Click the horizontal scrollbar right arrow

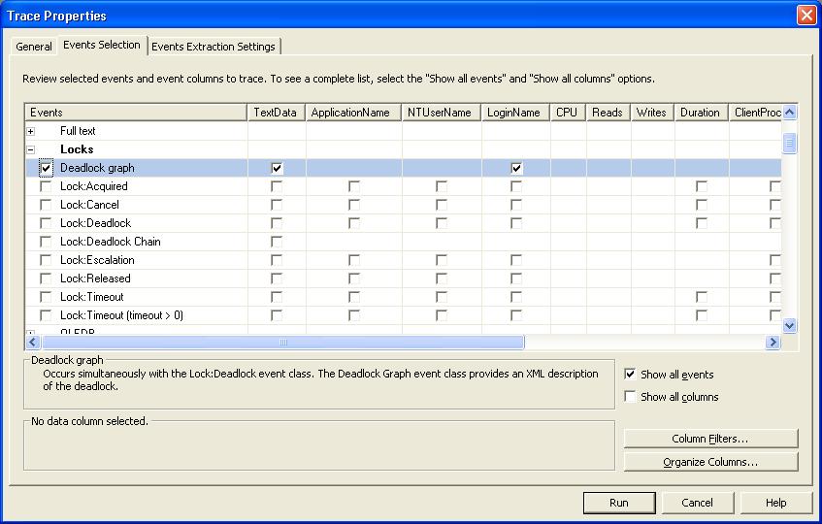pos(773,343)
